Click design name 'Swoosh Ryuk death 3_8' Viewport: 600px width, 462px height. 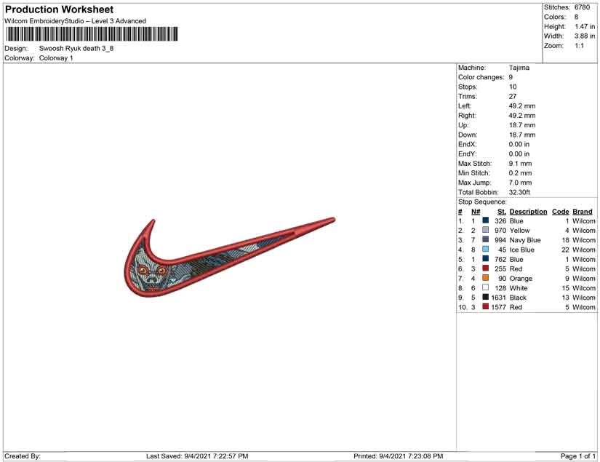pos(76,49)
